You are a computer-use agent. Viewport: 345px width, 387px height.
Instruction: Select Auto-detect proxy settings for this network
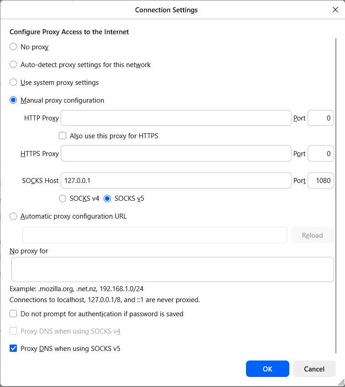coord(13,64)
